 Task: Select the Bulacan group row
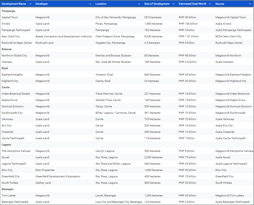click(x=127, y=49)
